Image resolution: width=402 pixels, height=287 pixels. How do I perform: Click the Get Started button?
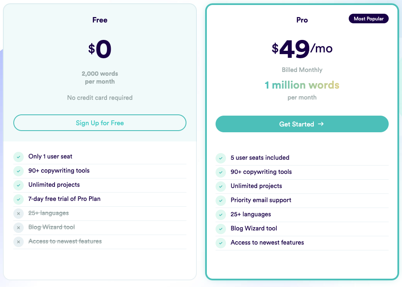[302, 124]
